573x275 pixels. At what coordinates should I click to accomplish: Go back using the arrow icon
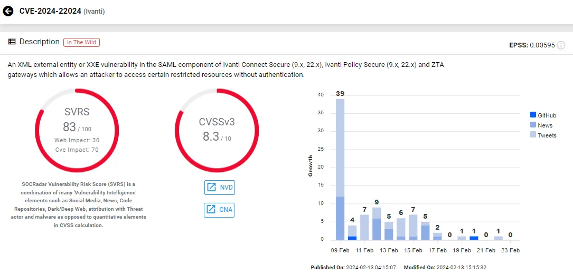(x=8, y=11)
